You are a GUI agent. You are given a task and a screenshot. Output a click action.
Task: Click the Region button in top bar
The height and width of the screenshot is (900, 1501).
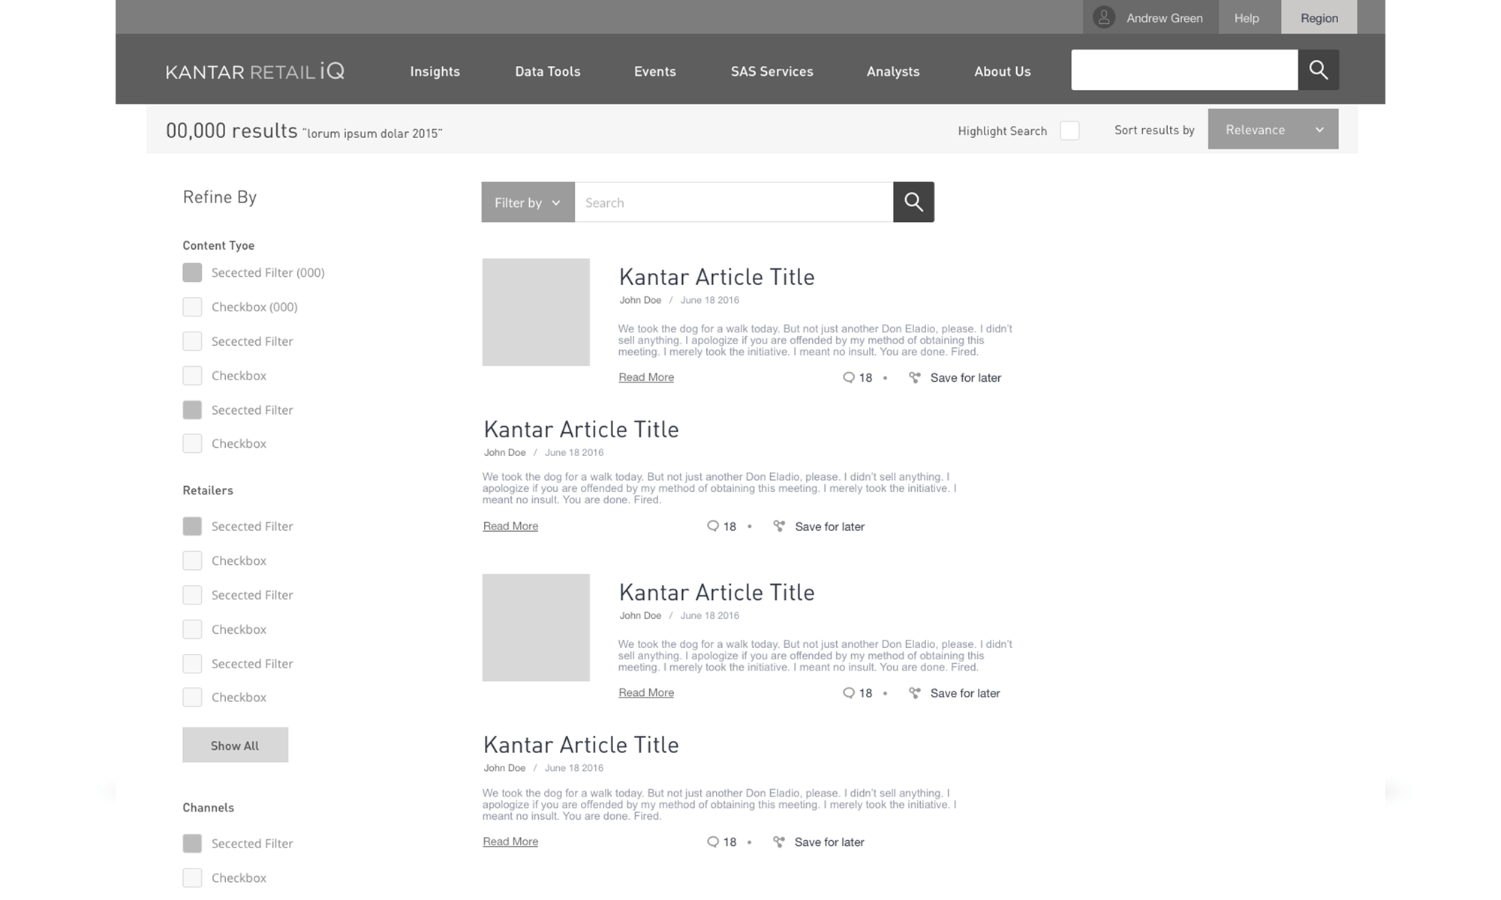click(1319, 17)
